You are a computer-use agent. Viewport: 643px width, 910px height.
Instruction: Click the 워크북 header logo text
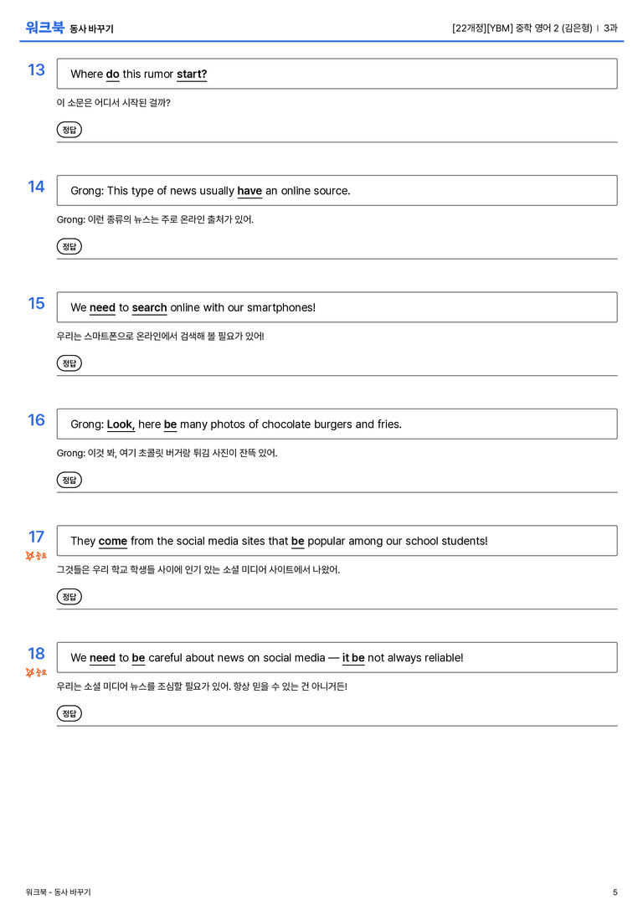(44, 28)
